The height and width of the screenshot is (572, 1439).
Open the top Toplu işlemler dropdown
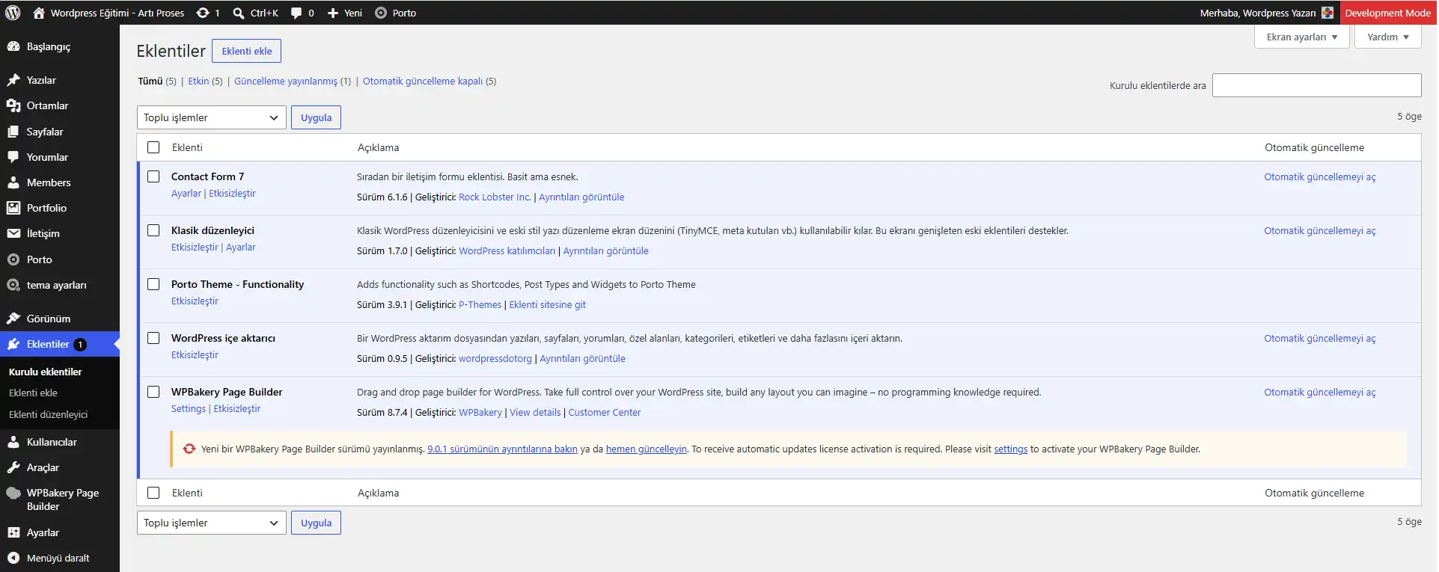click(212, 117)
